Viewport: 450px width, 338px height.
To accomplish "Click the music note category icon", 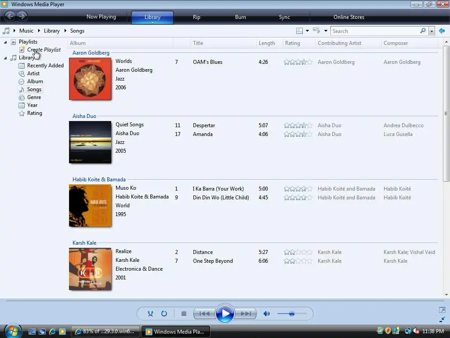I will pyautogui.click(x=6, y=31).
